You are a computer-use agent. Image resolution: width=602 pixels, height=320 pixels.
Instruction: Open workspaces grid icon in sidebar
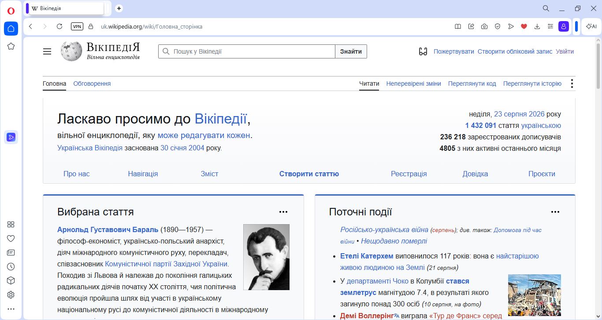click(x=11, y=224)
